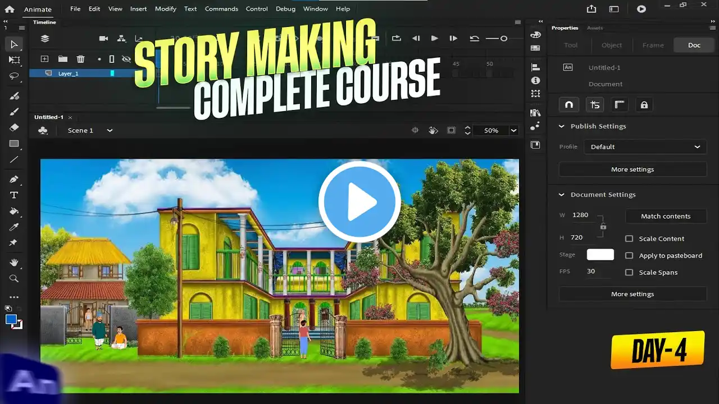Toggle the width-height link lock
The image size is (719, 404).
click(x=603, y=227)
